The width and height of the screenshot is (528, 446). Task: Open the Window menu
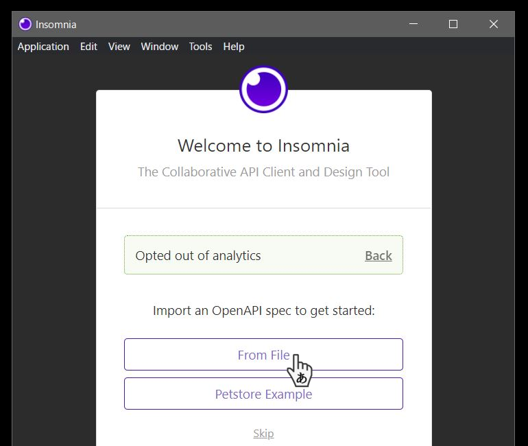[160, 47]
